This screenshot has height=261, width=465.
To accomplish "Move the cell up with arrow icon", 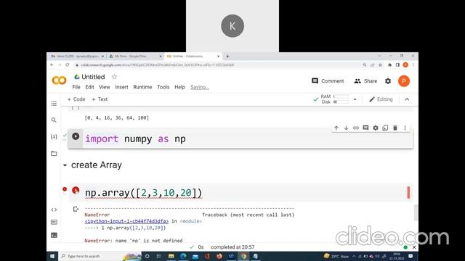I will point(336,128).
